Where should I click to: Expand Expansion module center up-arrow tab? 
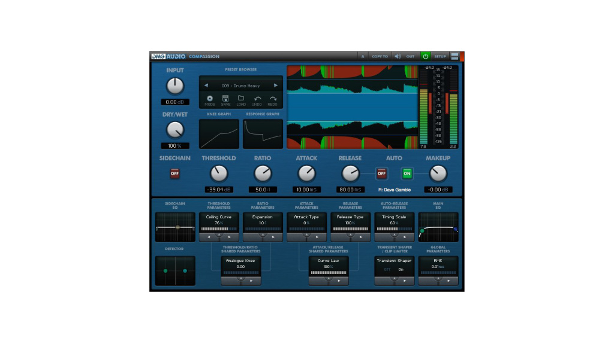coord(263,236)
